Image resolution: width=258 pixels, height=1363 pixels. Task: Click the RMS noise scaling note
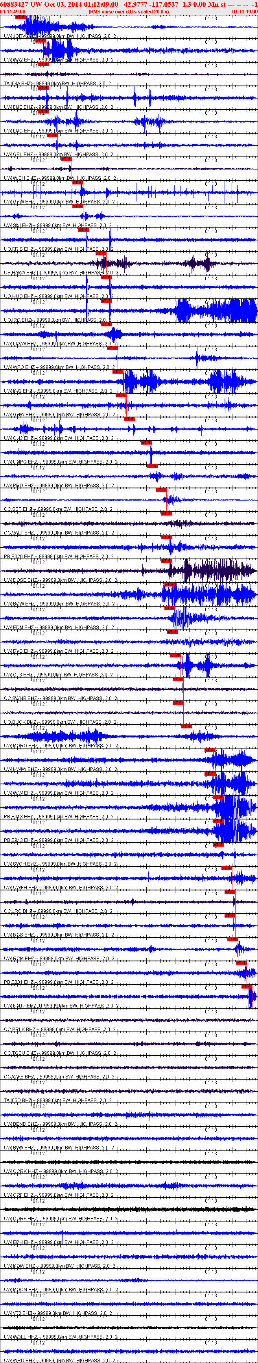point(129,11)
